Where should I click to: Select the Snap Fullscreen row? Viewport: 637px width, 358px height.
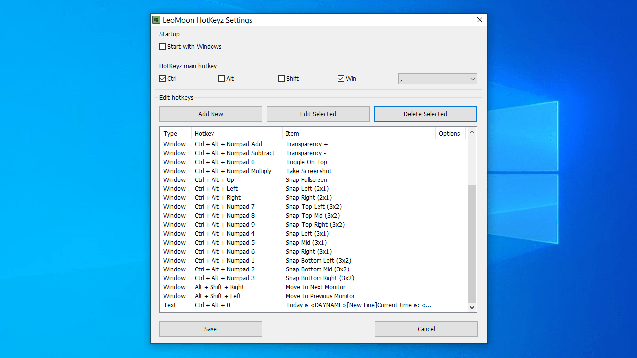314,180
